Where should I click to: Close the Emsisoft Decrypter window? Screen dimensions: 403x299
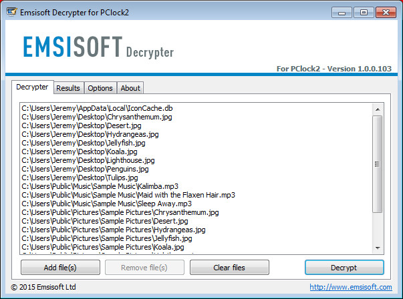click(386, 12)
